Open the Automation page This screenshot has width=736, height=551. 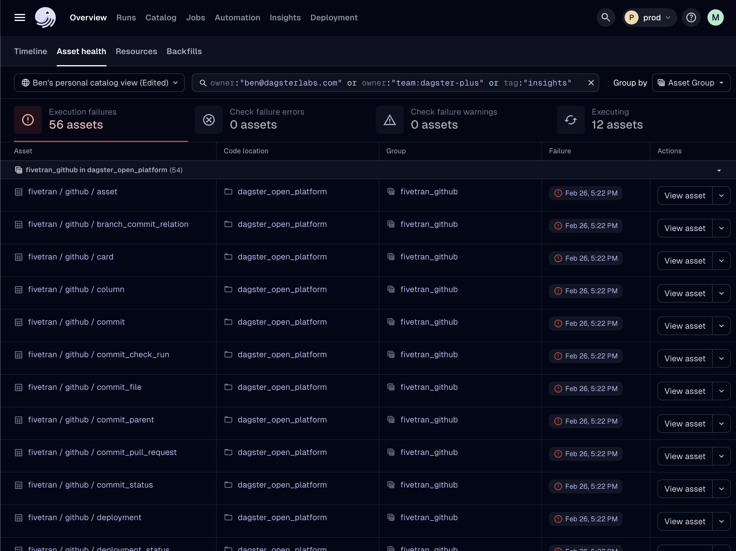click(x=237, y=18)
